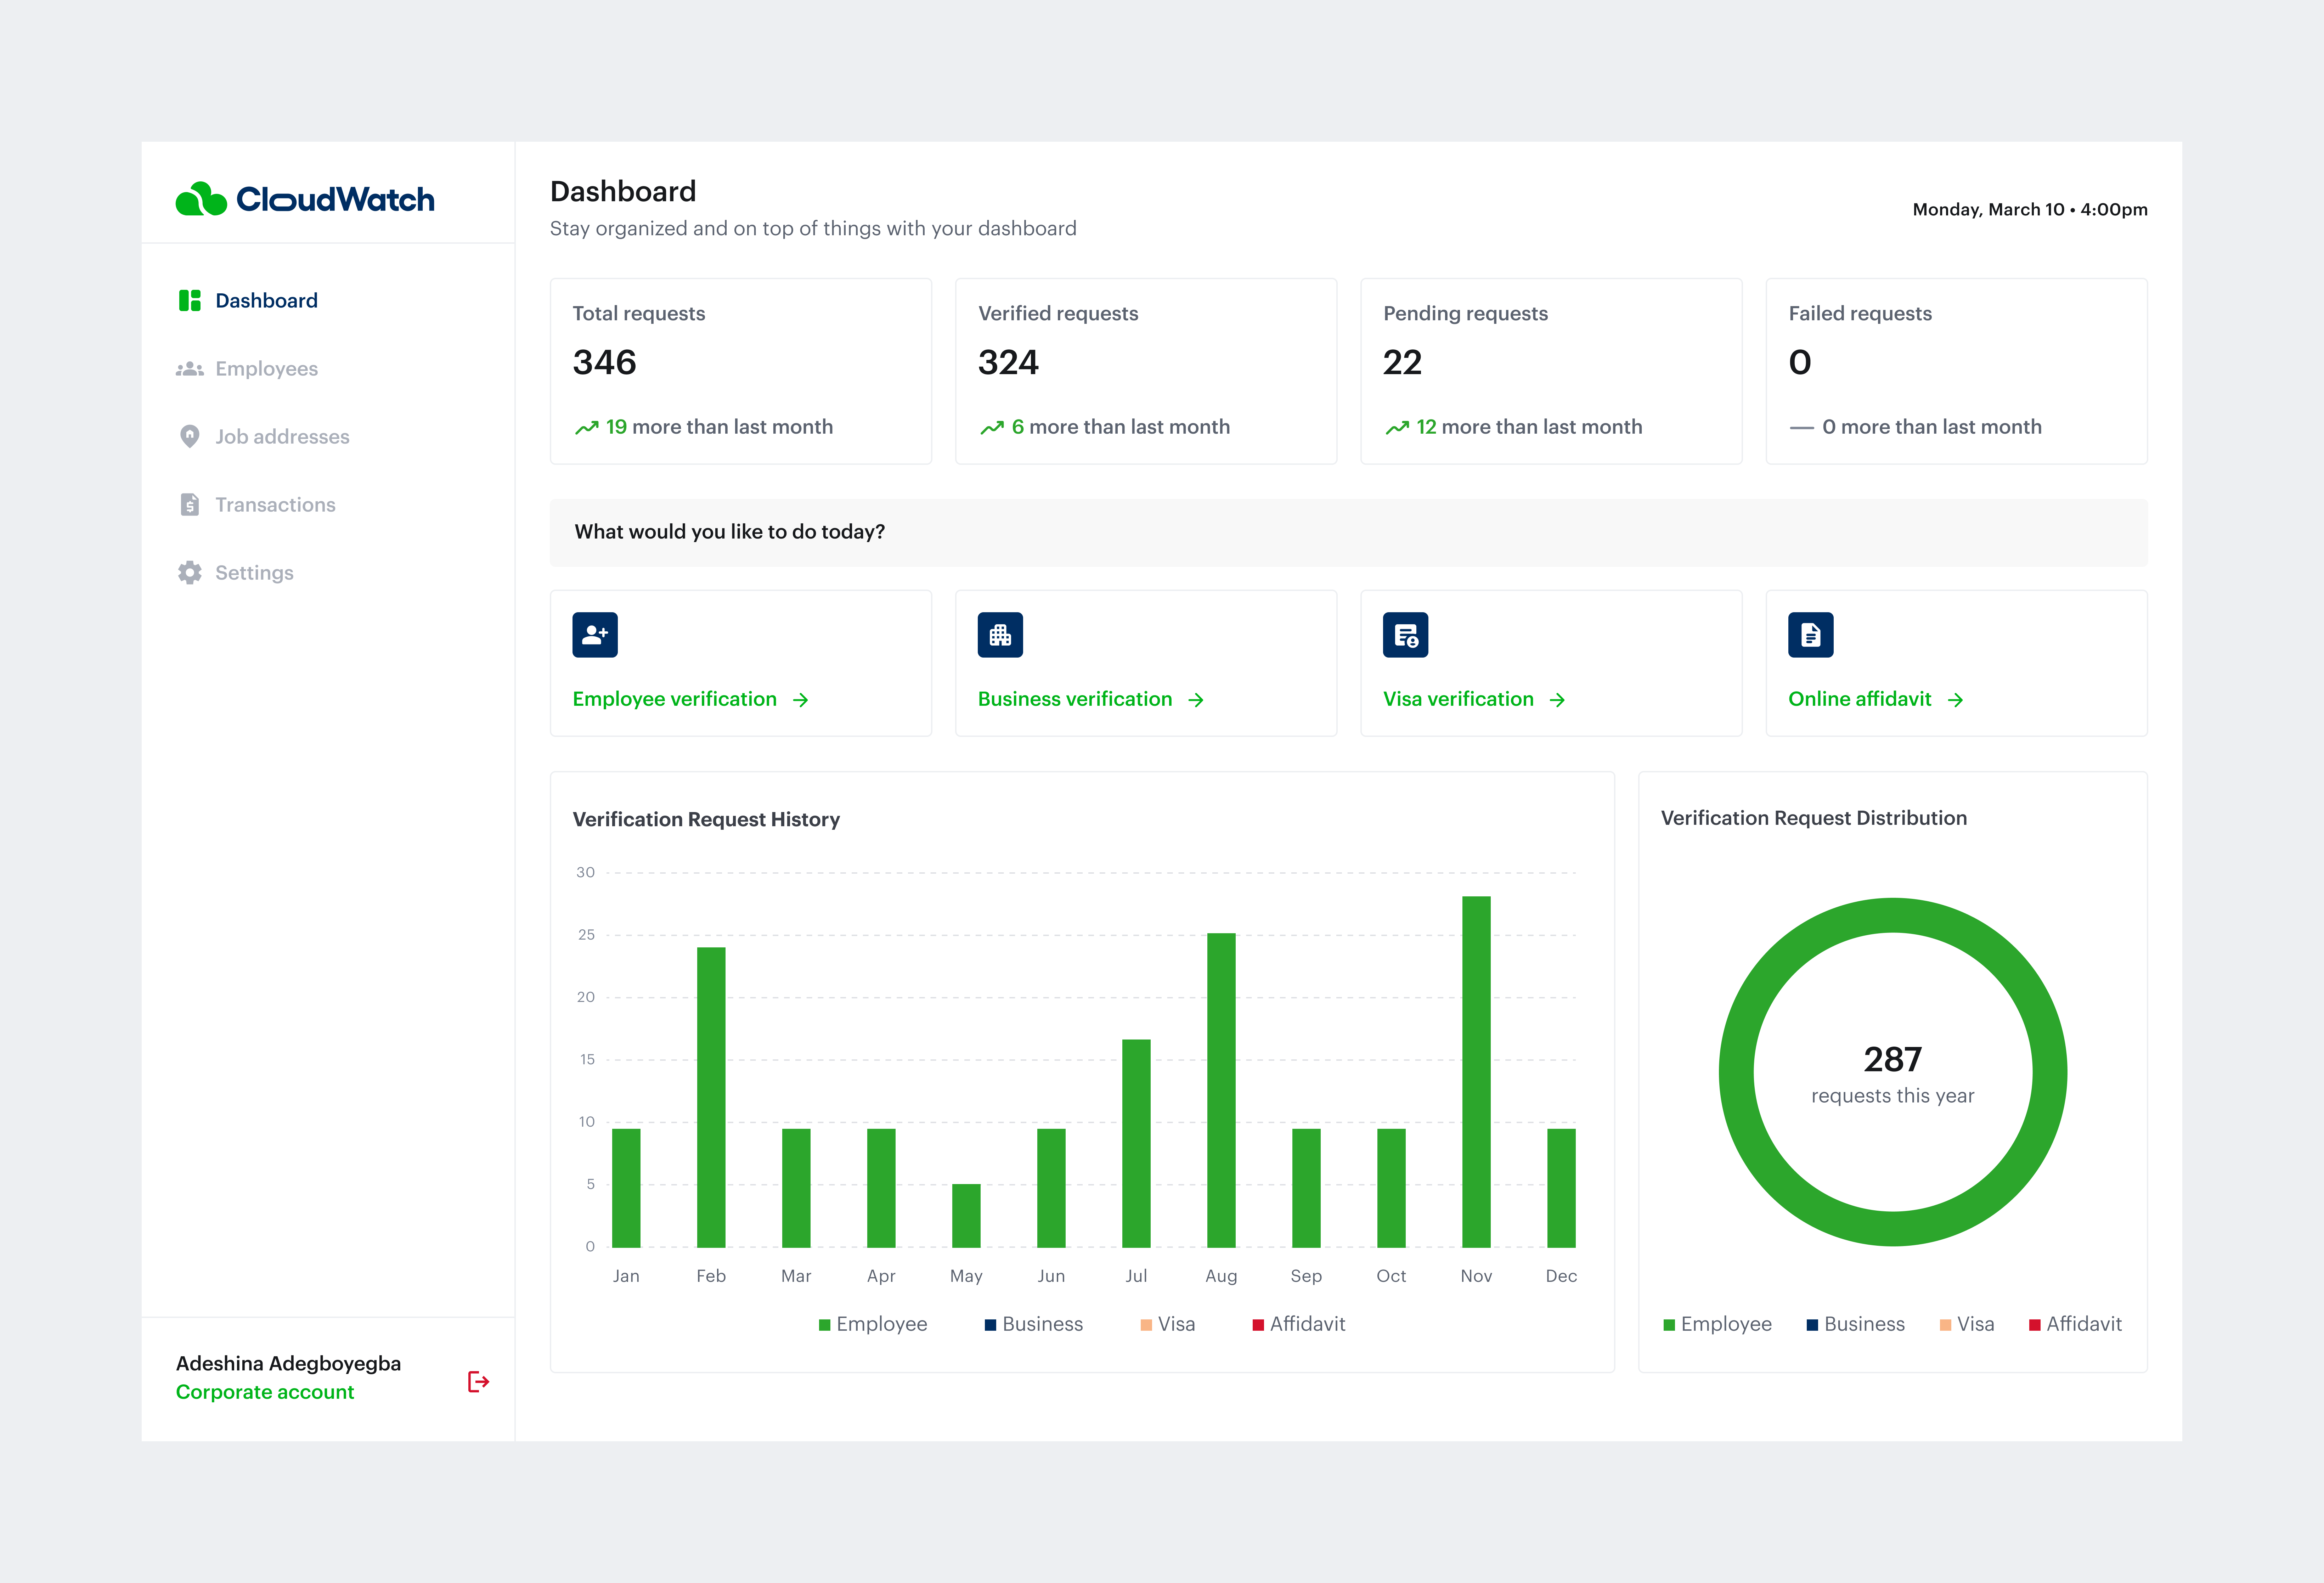Click the 12 more than last month text
This screenshot has width=2324, height=1583.
coord(1529,427)
